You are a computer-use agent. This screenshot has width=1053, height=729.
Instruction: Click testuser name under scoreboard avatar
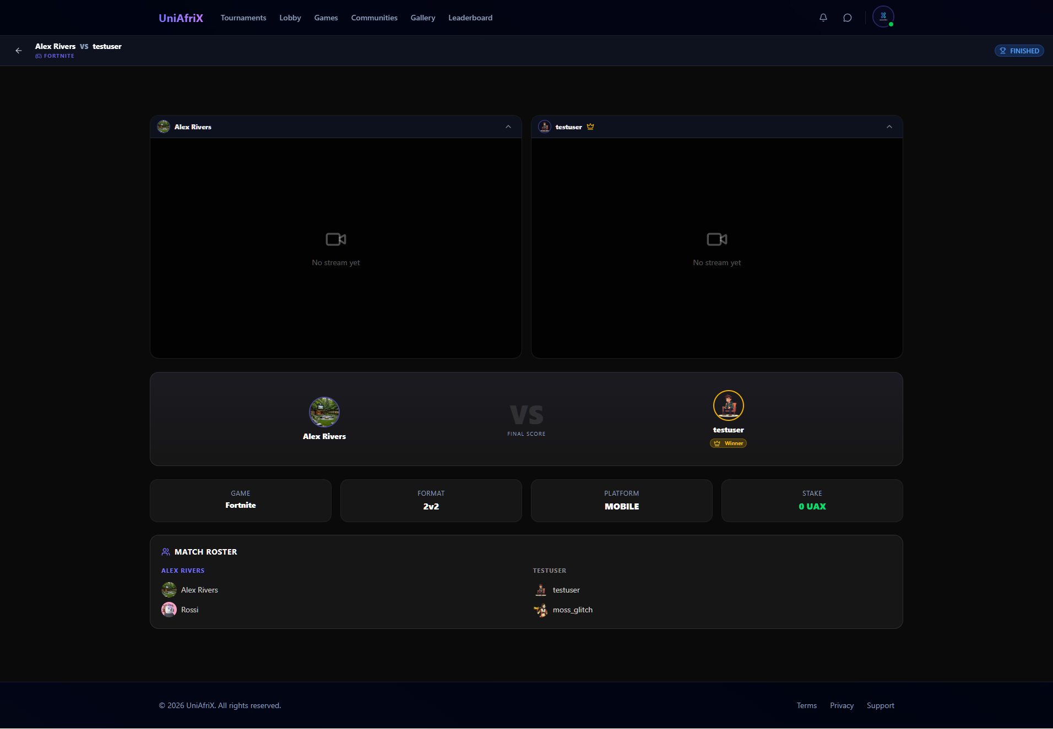pyautogui.click(x=729, y=430)
